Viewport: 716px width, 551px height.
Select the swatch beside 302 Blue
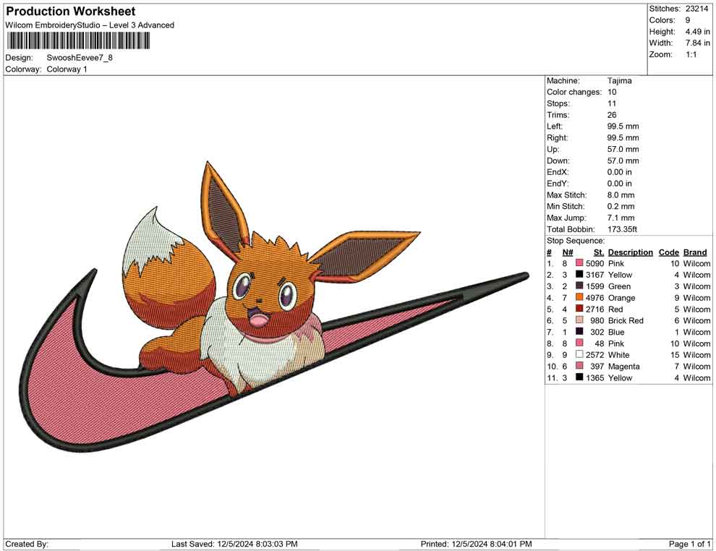coord(579,331)
